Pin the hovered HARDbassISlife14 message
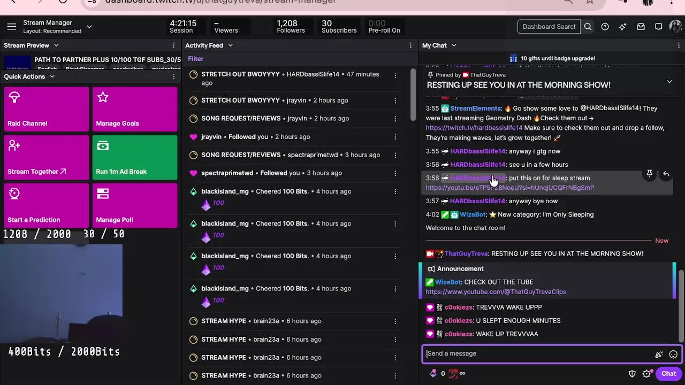This screenshot has height=385, width=685. click(x=649, y=174)
